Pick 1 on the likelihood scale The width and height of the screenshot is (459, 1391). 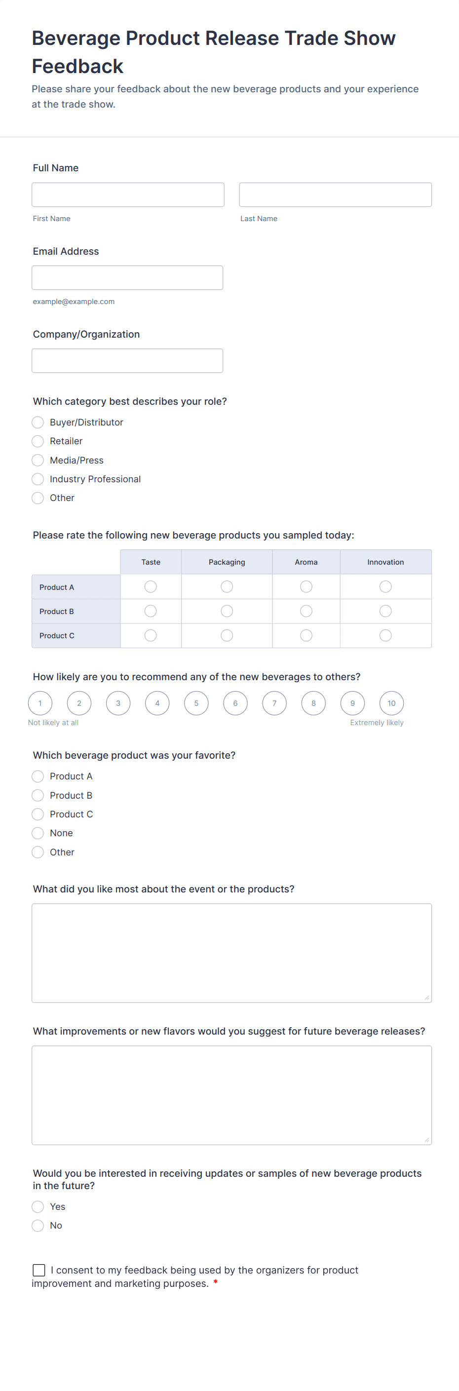coord(40,703)
